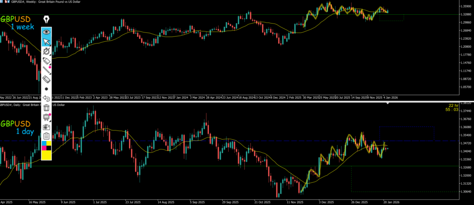Click the black dot brush size icon
This screenshot has height=205, width=474.
pyautogui.click(x=46, y=89)
